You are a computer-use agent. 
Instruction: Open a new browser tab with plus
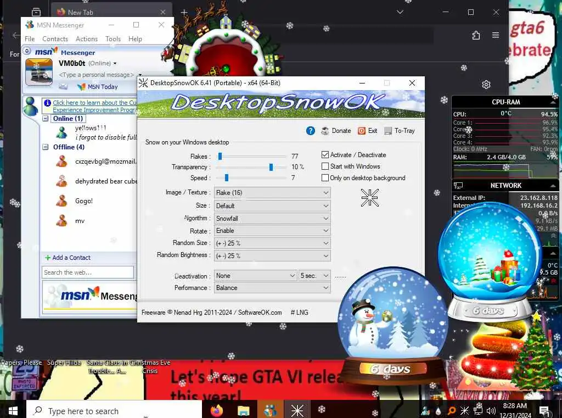[x=184, y=12]
